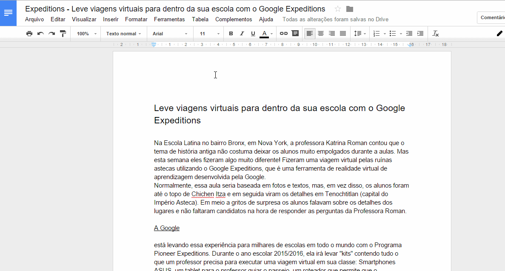Align text to the right
The image size is (505, 271).
coord(332,34)
